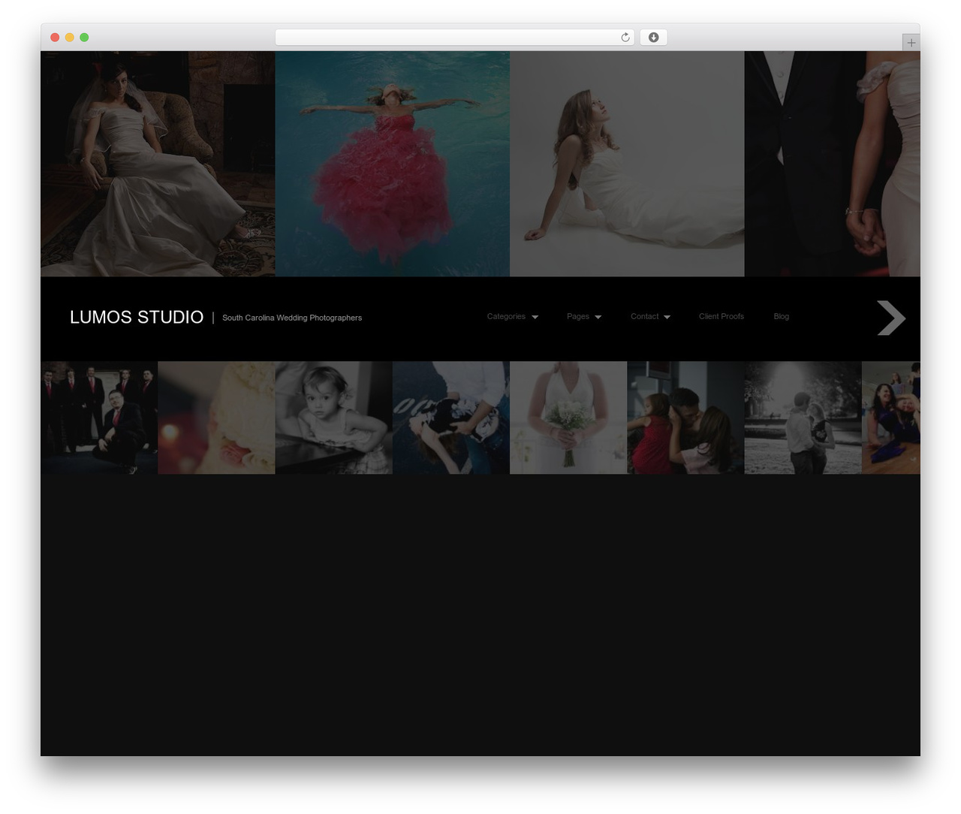961x814 pixels.
Task: Open the bride holding bouquet thumbnail
Action: click(568, 418)
